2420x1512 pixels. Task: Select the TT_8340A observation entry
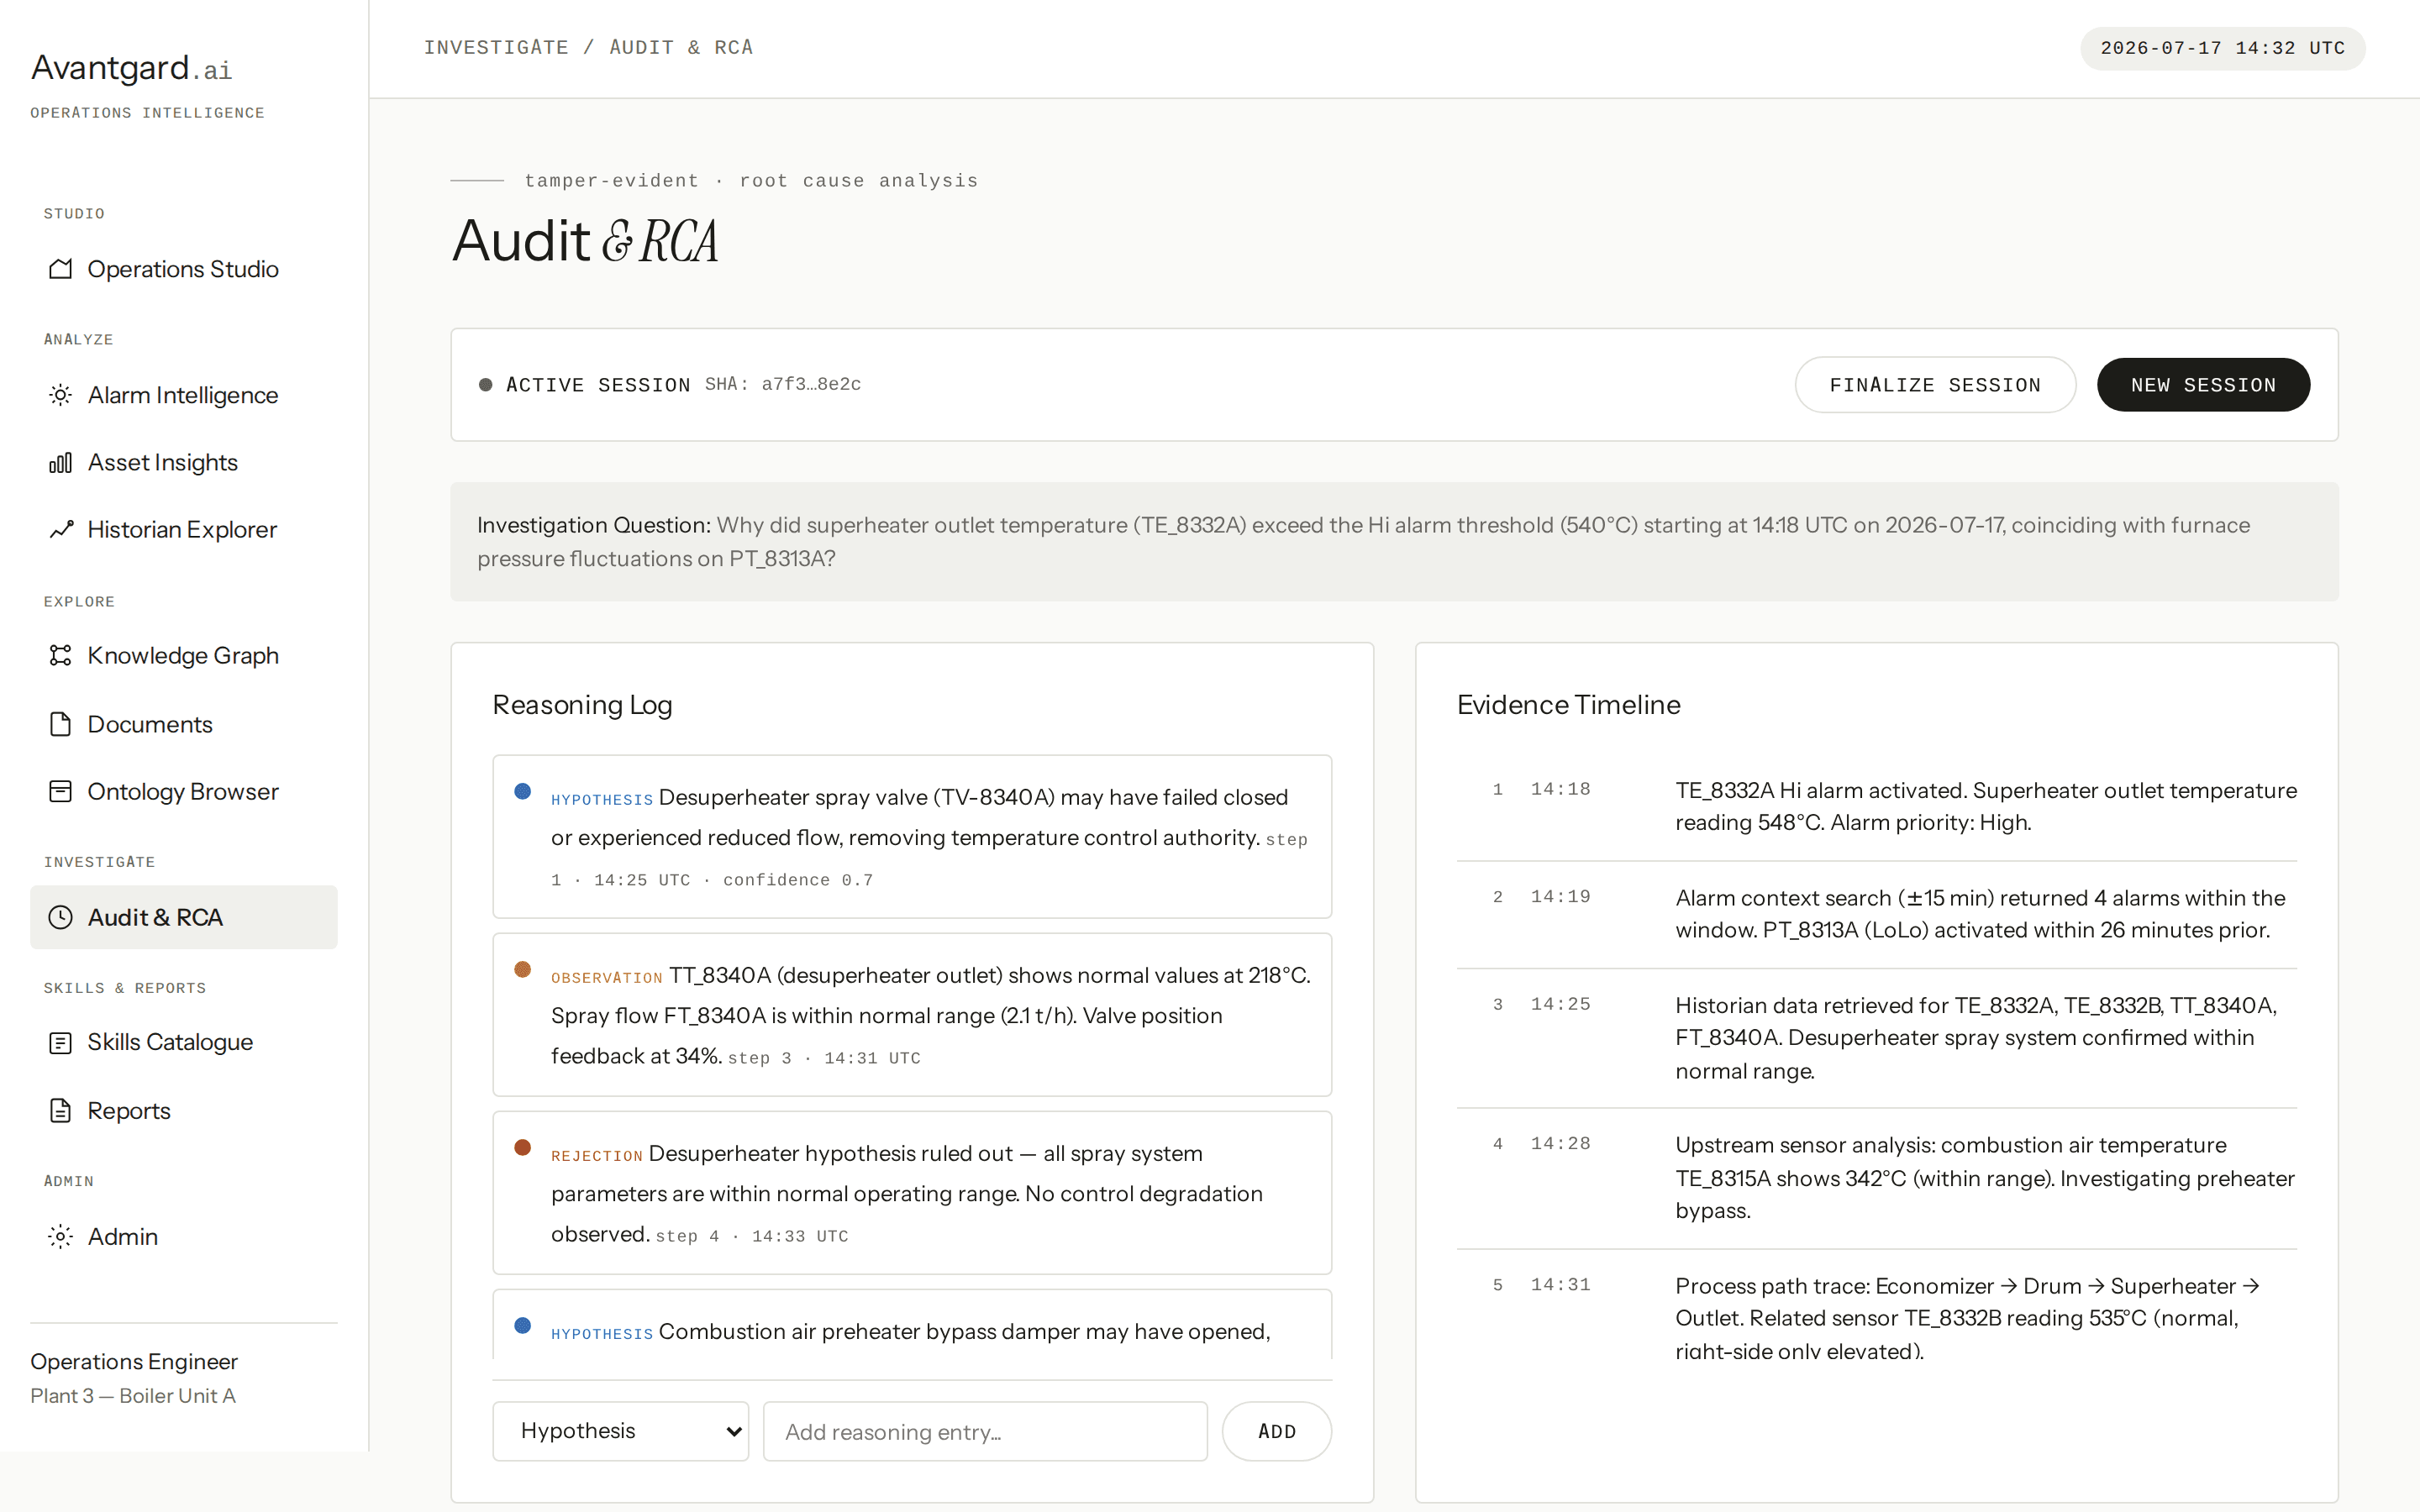tap(912, 1015)
